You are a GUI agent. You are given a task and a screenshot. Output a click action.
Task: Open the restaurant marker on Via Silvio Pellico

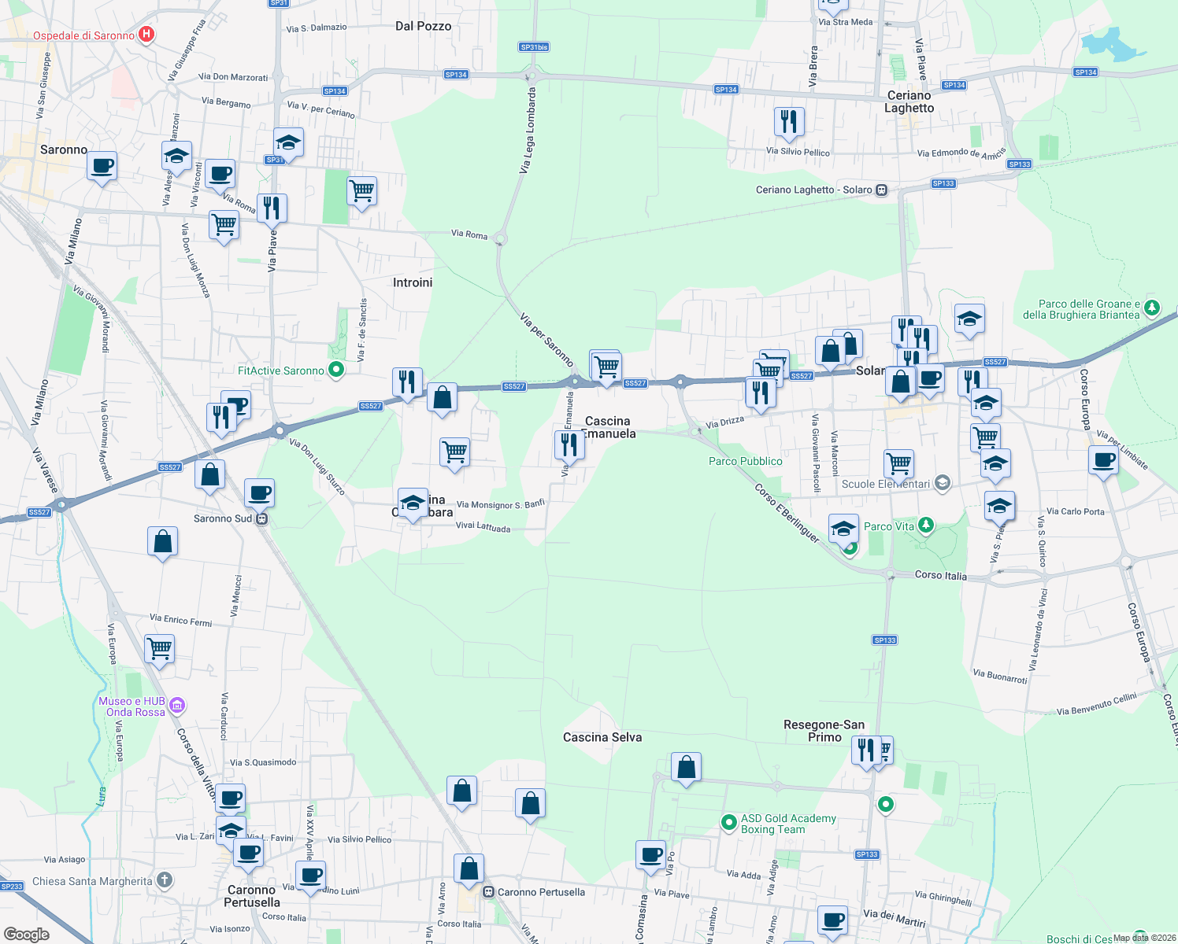(x=789, y=120)
